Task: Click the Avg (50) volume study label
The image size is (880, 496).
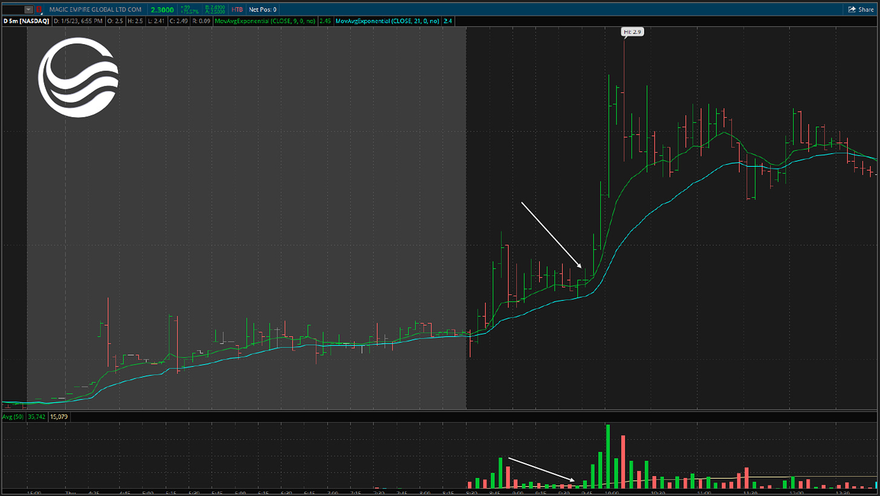Action: click(13, 416)
